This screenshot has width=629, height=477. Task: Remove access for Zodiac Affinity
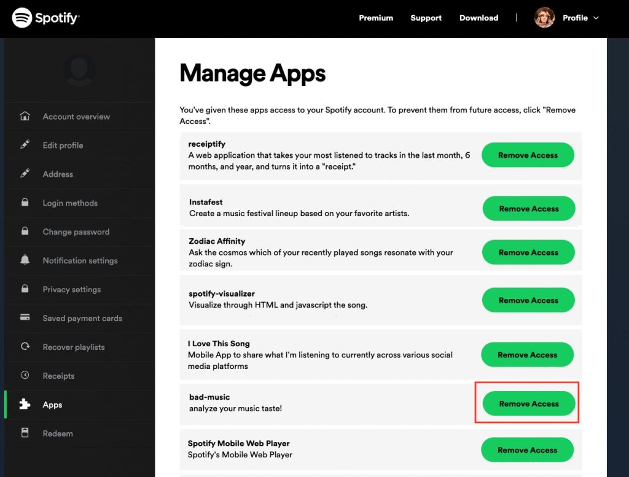[x=528, y=252]
